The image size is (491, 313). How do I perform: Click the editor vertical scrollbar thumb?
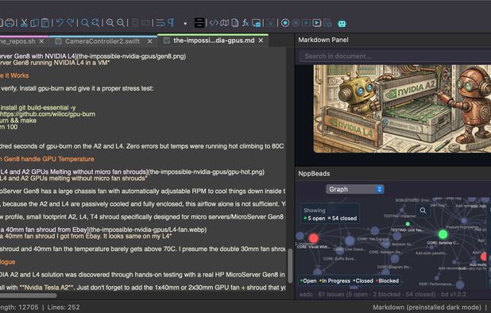290,265
